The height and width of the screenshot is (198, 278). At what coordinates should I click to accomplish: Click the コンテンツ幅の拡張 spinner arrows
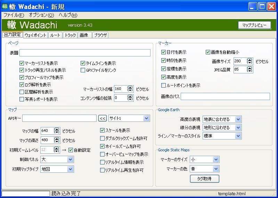pyautogui.click(x=130, y=98)
